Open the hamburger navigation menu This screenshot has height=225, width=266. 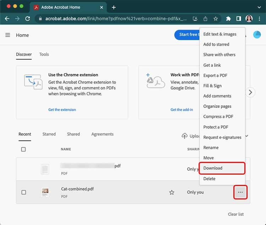coord(8,35)
